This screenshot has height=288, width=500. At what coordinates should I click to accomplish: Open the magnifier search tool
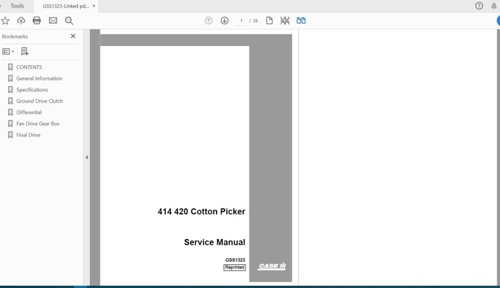(69, 21)
